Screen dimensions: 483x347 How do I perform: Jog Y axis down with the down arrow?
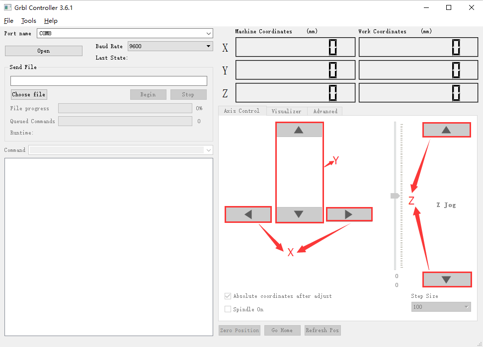click(x=299, y=214)
